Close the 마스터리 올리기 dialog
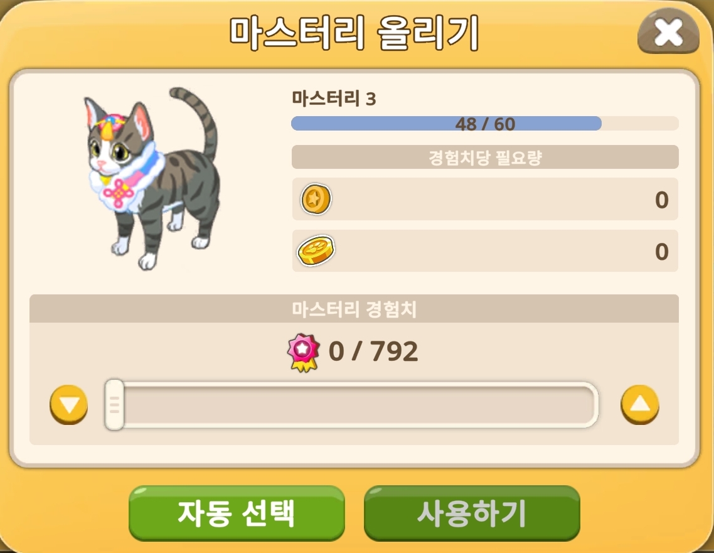Viewport: 714px width, 553px height. [x=668, y=33]
